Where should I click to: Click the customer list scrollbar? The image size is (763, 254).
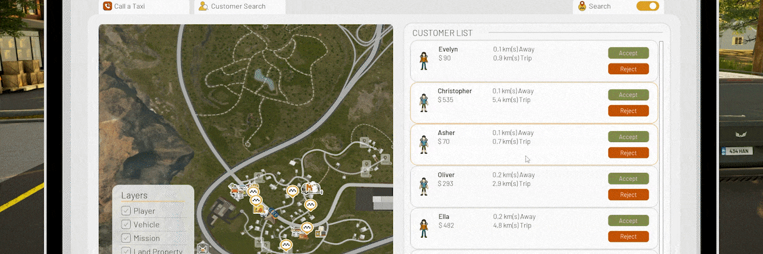[661, 127]
